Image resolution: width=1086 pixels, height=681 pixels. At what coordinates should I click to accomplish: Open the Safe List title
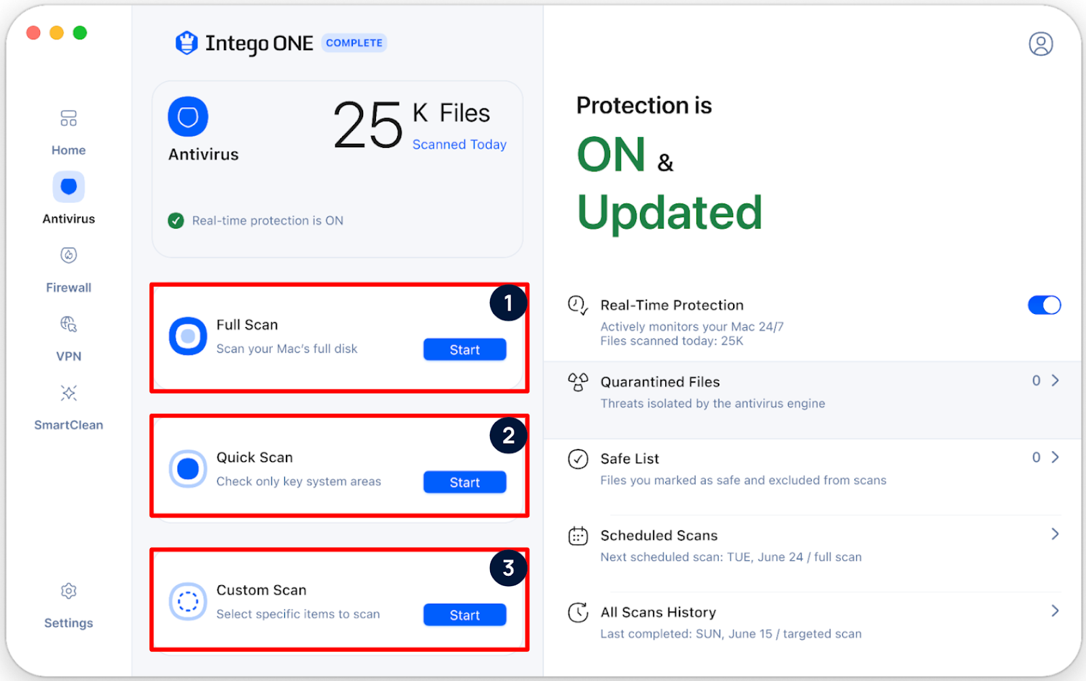point(630,459)
